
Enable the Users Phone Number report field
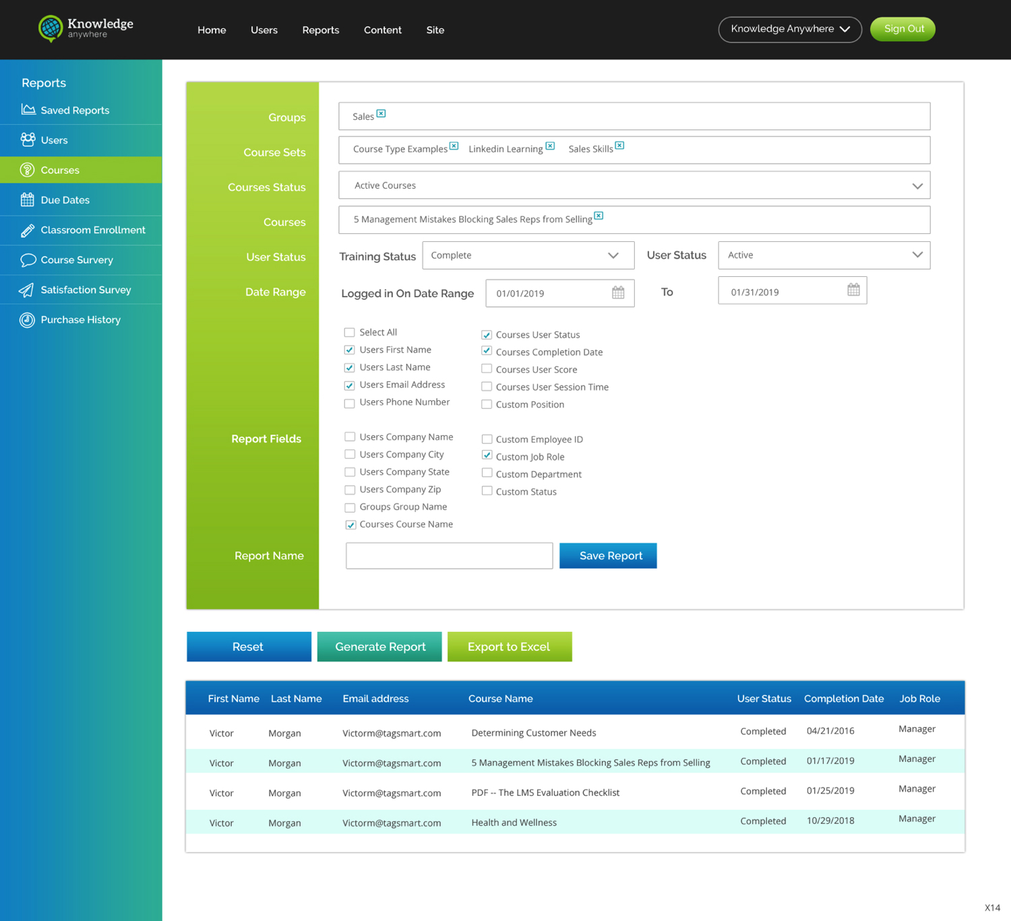click(349, 403)
